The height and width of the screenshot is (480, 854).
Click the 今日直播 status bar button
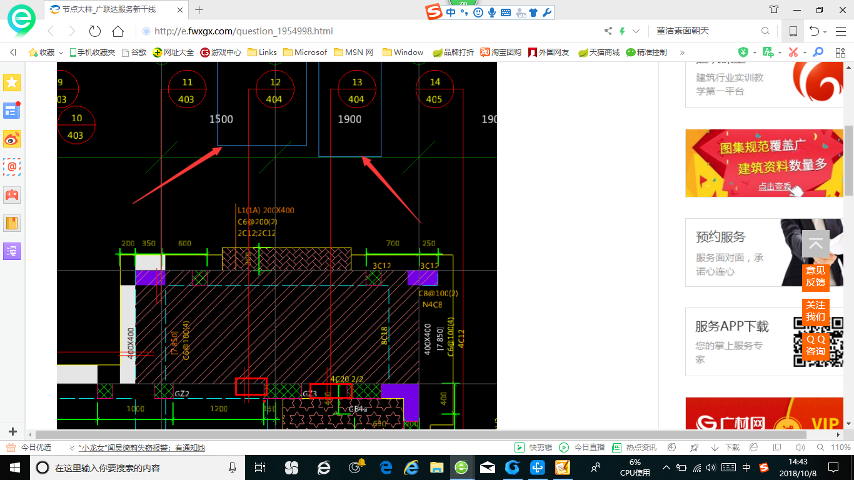coord(582,447)
